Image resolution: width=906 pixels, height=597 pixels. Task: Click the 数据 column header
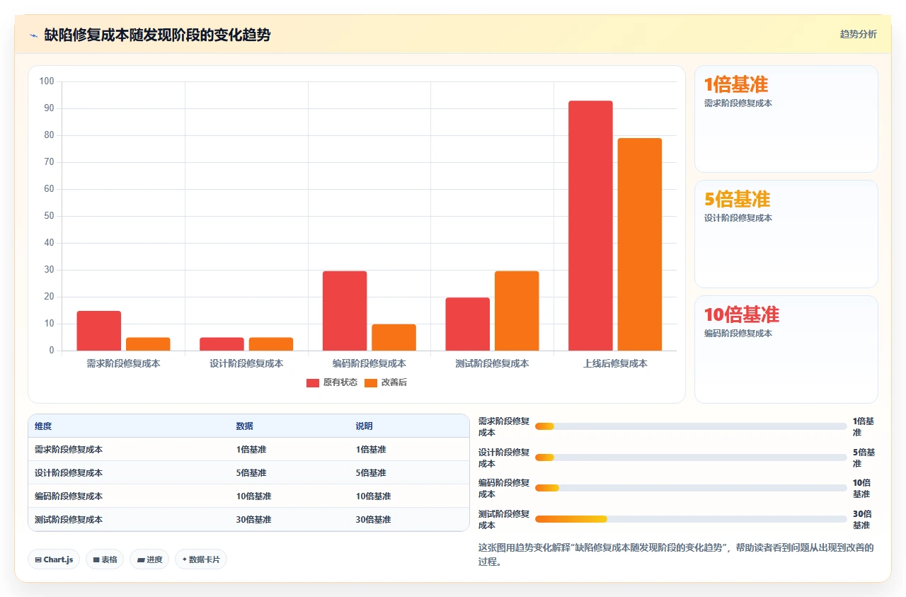(x=245, y=426)
